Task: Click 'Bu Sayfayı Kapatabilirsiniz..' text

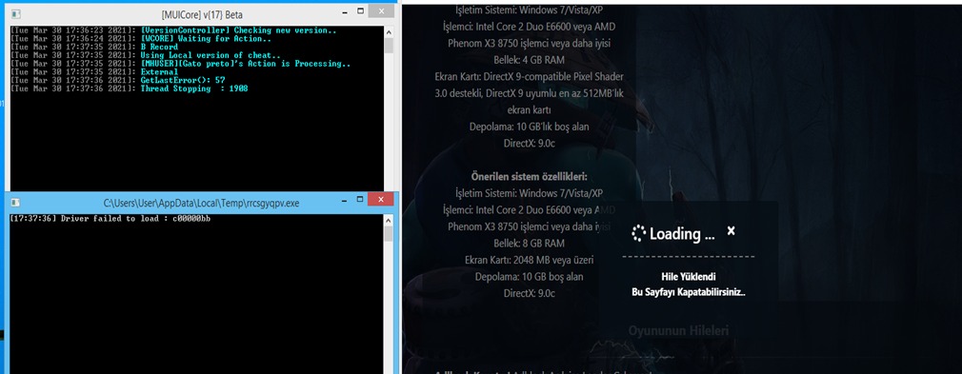Action: coord(689,292)
